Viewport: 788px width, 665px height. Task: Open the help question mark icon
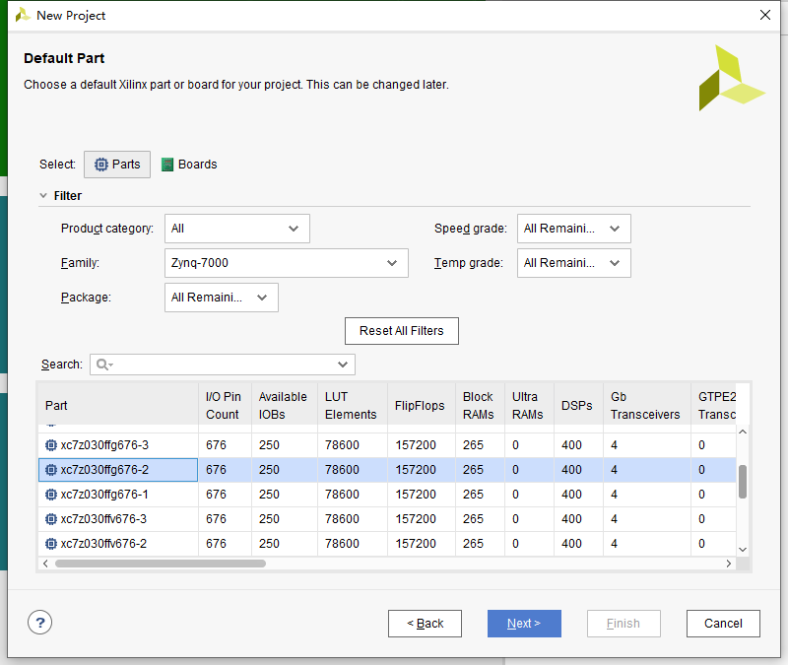click(x=40, y=623)
